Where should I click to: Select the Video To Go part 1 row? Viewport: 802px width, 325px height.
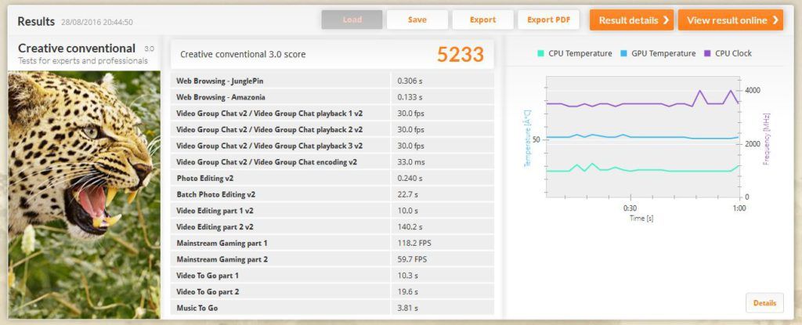(332, 276)
